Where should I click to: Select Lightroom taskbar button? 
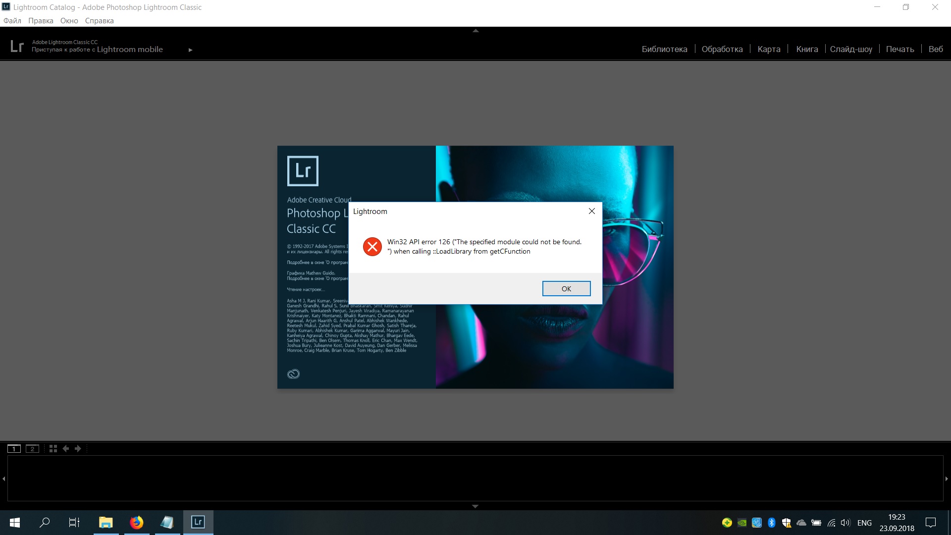[x=198, y=523]
